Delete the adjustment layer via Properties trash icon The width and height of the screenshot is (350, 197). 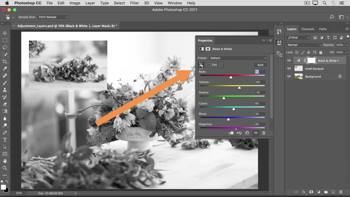pyautogui.click(x=264, y=133)
